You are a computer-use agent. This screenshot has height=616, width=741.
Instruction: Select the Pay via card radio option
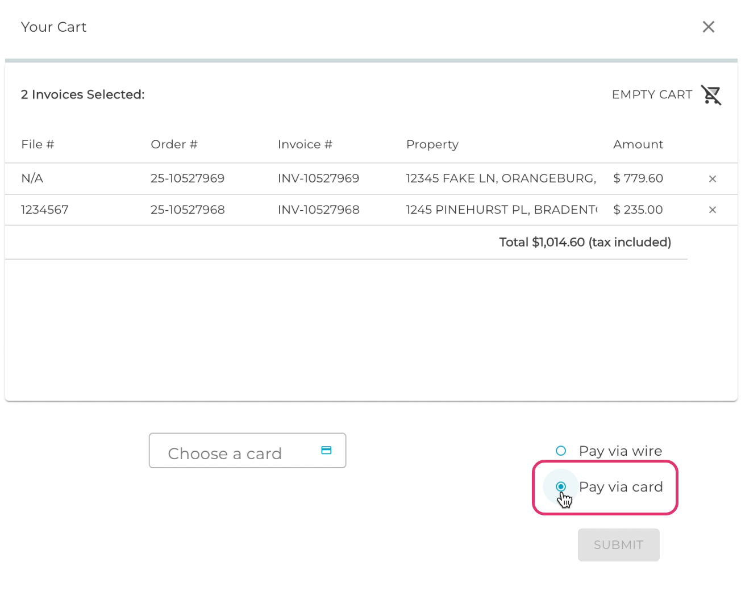tap(561, 487)
